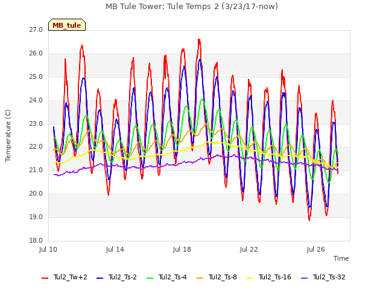
Task: Click the green Tul2_Ts-4 legend swatch
Action: 150,278
